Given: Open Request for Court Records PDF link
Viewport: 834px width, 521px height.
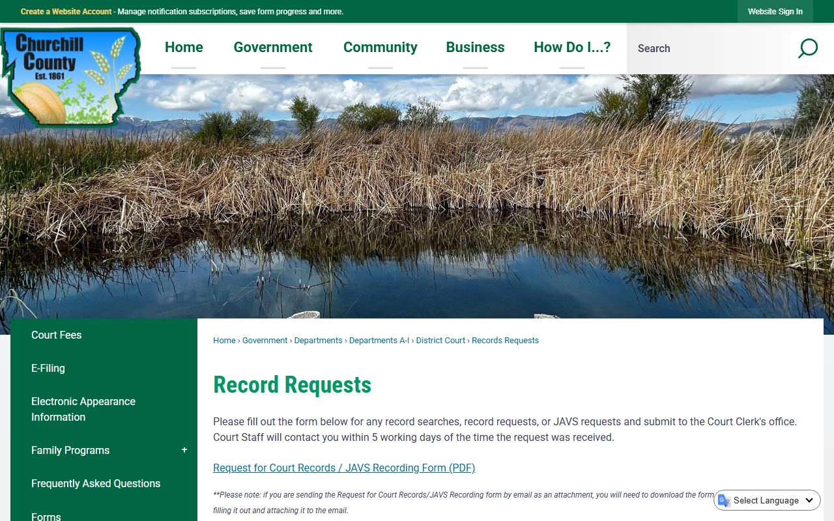Looking at the screenshot, I should pos(344,468).
